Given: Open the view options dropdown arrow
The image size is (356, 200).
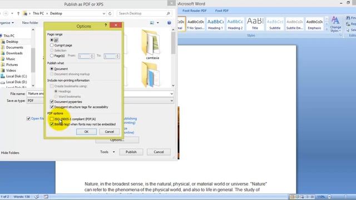Looking at the screenshot, I should click(158, 23).
